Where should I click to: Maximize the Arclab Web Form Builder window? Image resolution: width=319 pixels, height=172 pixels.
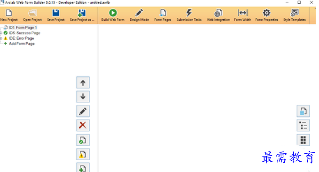click(299, 2)
